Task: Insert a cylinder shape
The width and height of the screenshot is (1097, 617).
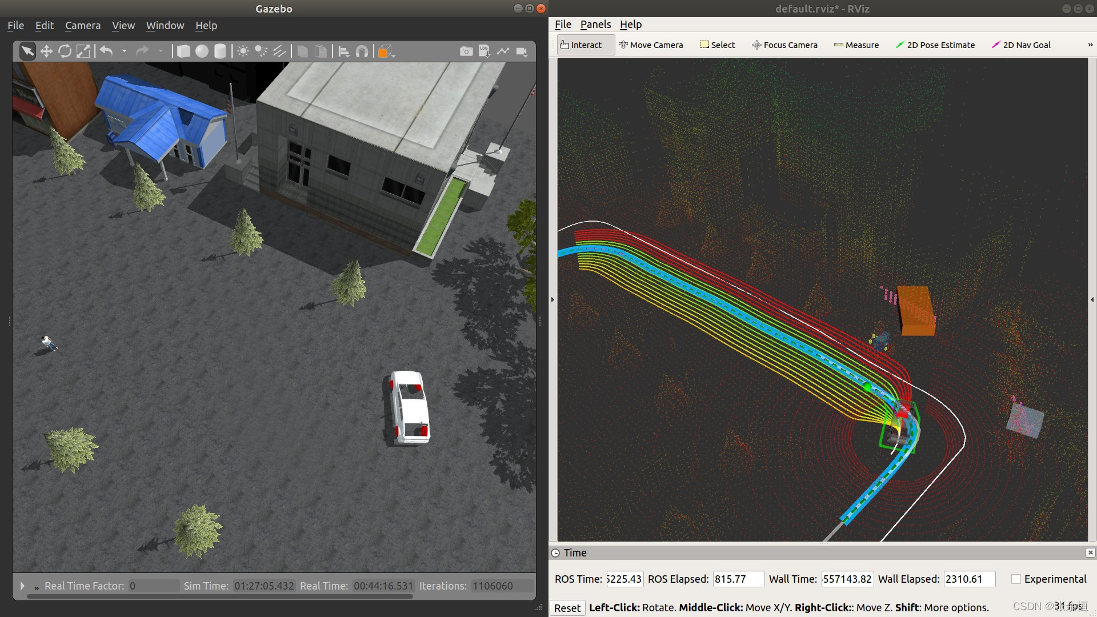Action: click(x=220, y=51)
